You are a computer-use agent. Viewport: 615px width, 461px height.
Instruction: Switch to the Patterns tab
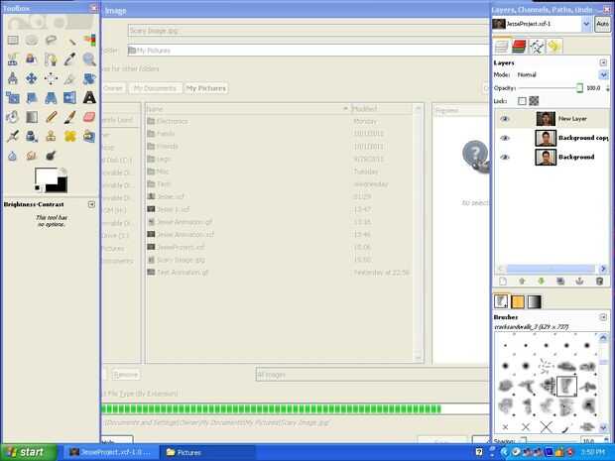pos(518,301)
